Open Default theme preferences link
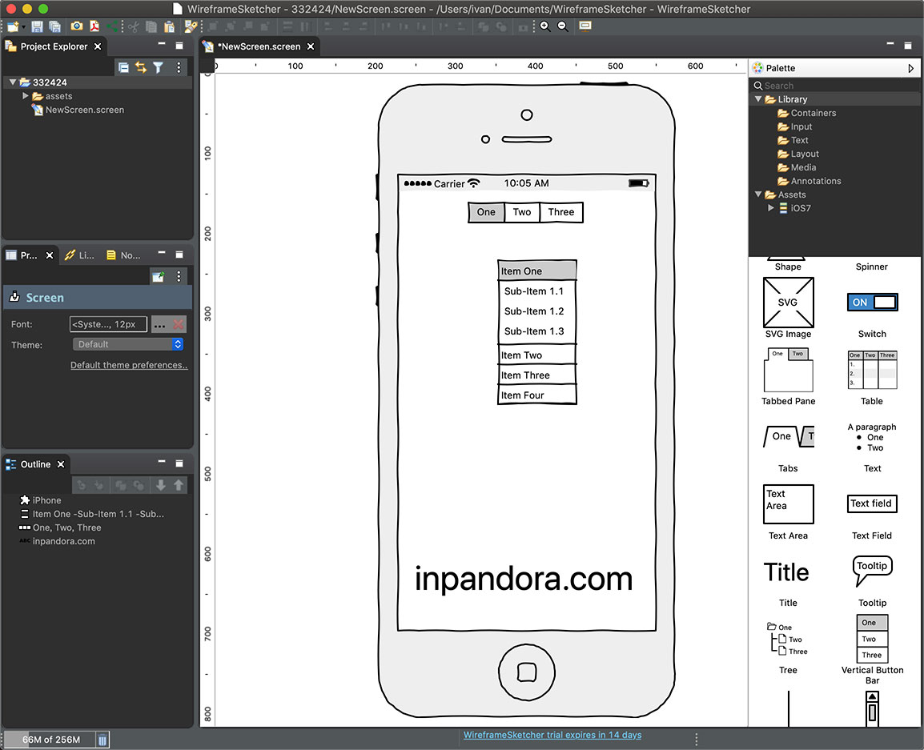The image size is (924, 750). 129,365
